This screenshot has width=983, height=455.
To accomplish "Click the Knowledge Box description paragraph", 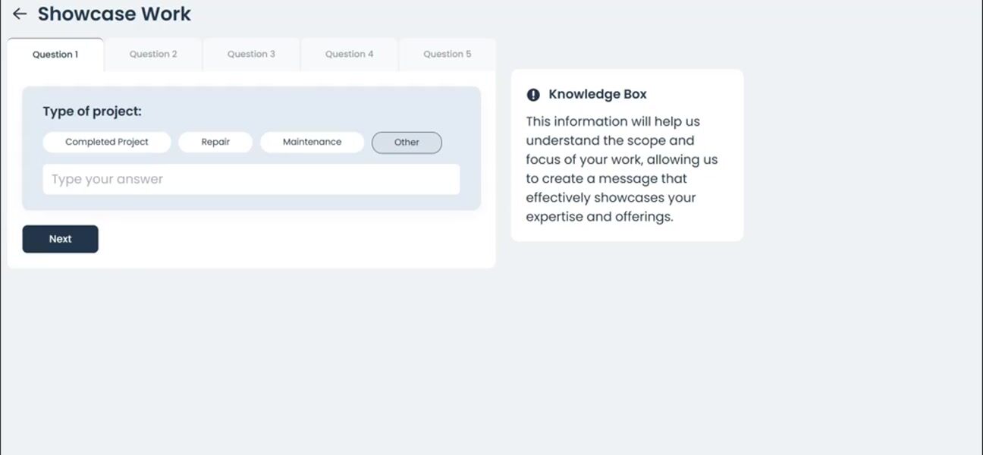I will coord(622,169).
